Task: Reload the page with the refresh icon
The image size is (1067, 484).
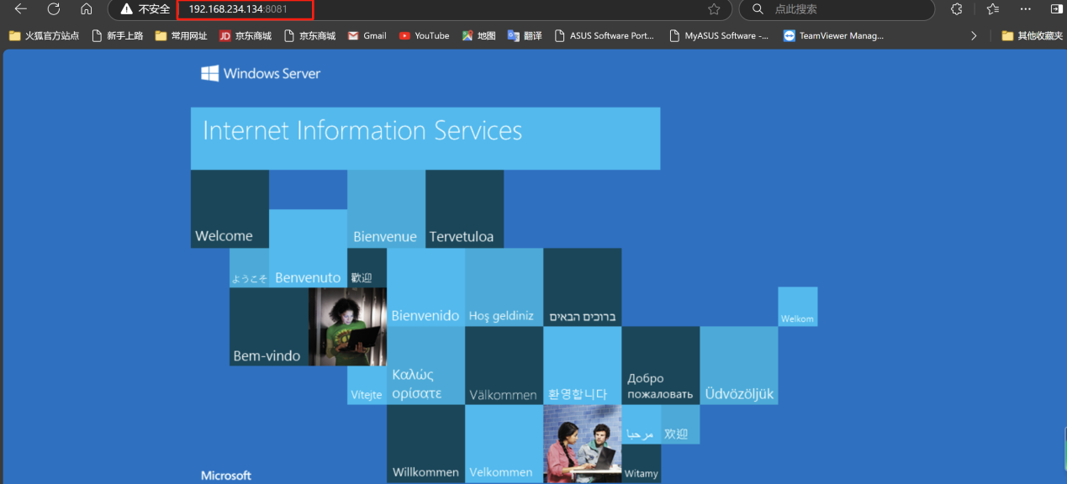Action: [54, 9]
